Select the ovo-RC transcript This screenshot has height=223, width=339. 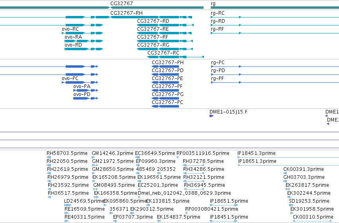point(82,33)
